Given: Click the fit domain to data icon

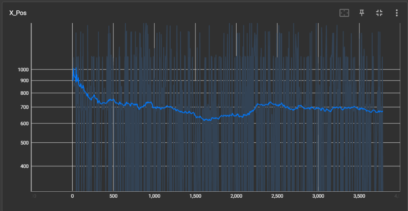Looking at the screenshot, I should 344,13.
